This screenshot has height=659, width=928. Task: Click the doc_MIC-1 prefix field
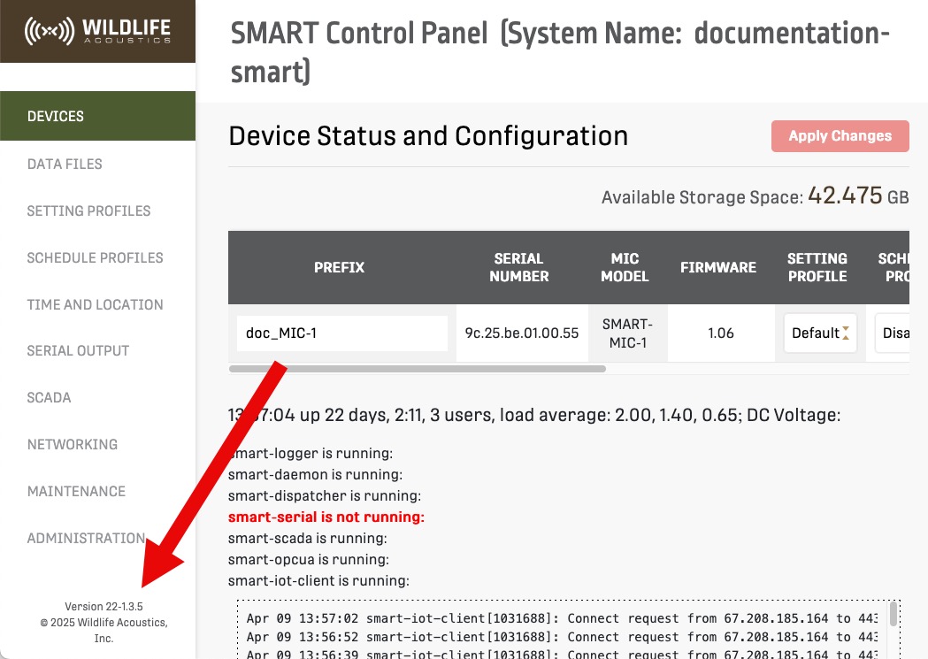(x=341, y=333)
